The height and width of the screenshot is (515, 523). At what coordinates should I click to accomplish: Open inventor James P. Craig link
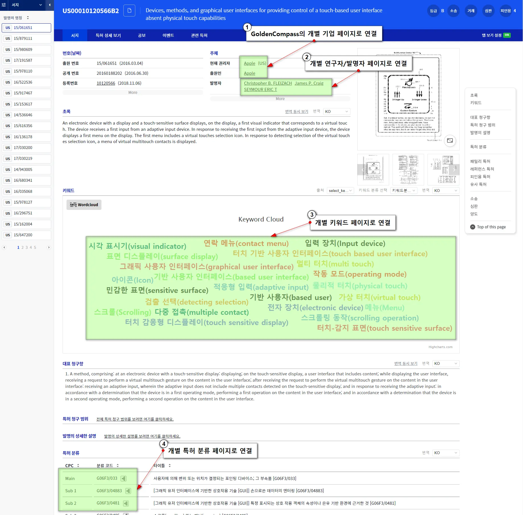pyautogui.click(x=309, y=83)
